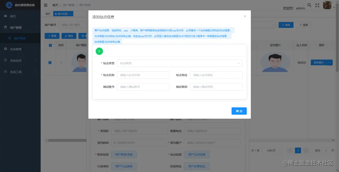Click the 搜索 button
339x172 pixels.
pos(286,25)
